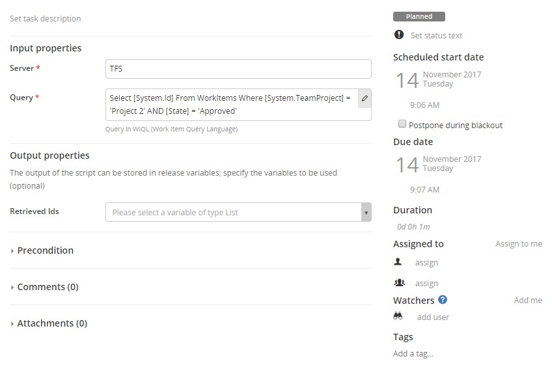Click the single user assign icon

pyautogui.click(x=398, y=262)
